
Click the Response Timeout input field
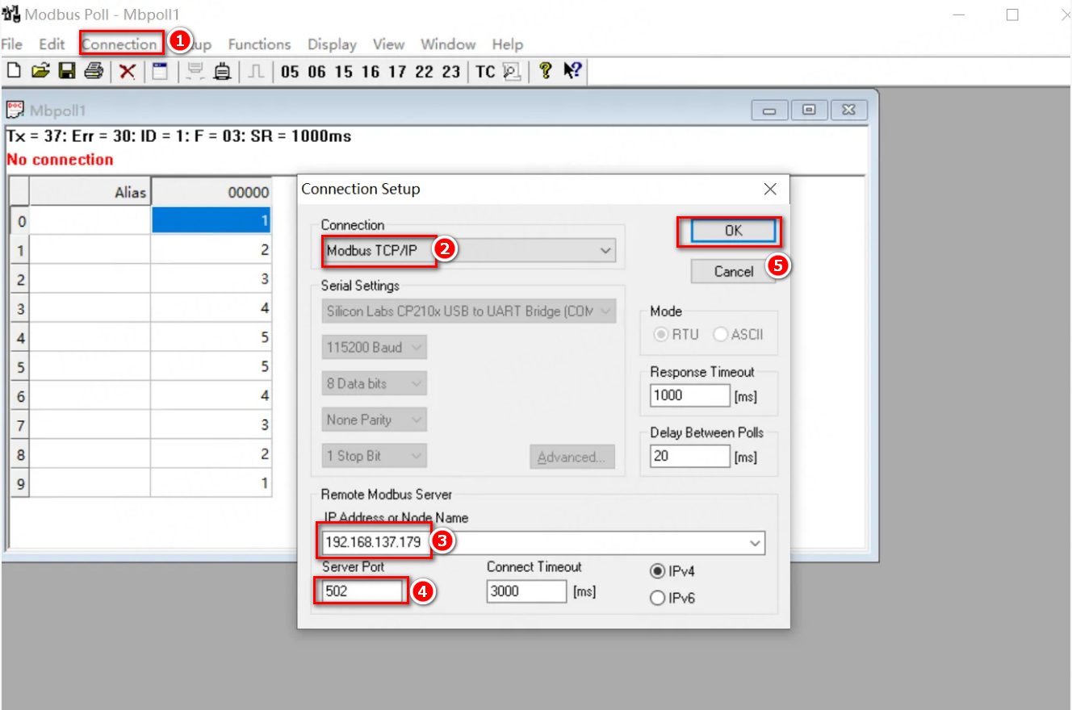point(689,395)
